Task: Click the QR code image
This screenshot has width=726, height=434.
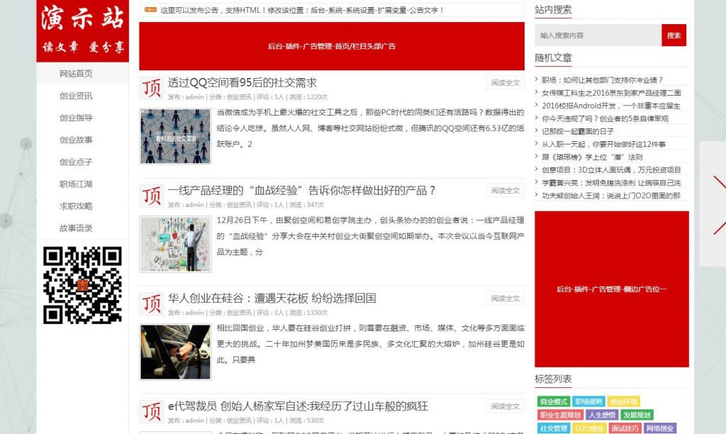Action: click(x=82, y=285)
